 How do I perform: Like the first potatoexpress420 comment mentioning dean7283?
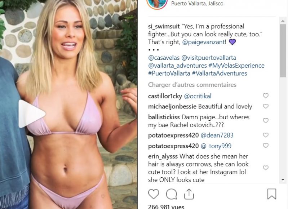(x=266, y=135)
